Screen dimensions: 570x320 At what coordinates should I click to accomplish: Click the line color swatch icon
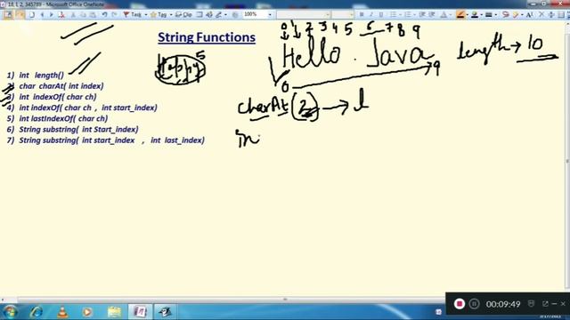[x=475, y=14]
